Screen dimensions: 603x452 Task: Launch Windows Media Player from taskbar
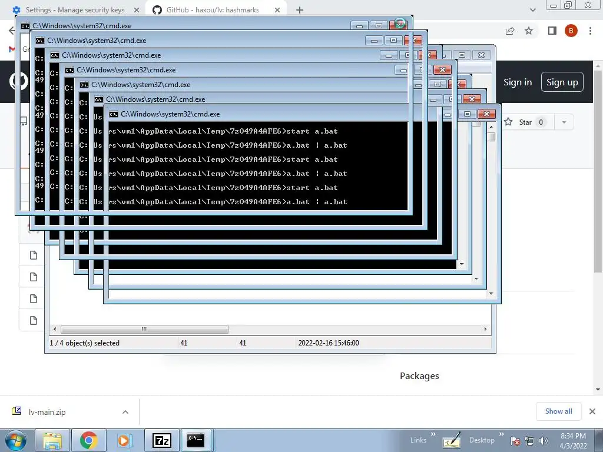(124, 440)
